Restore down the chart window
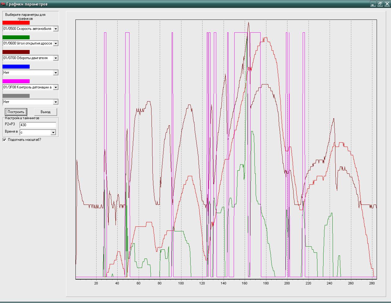391x303 pixels. (380, 4)
